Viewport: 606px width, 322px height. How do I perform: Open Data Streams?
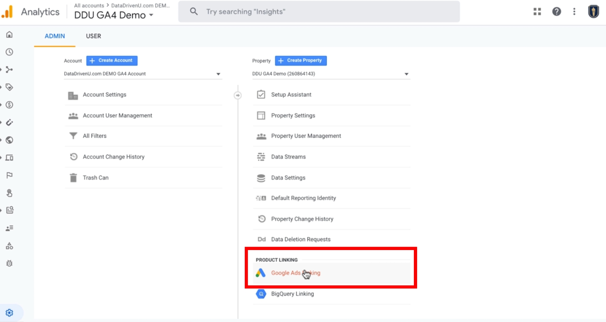click(331, 157)
